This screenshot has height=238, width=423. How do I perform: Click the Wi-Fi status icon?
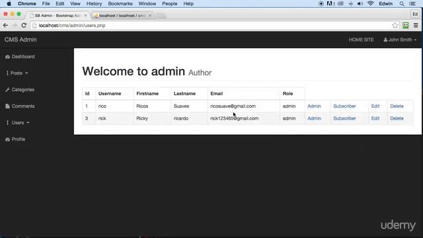[x=370, y=3]
